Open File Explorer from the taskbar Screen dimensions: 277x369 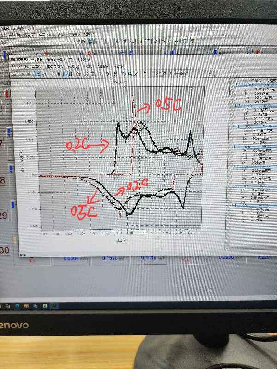[26, 306]
